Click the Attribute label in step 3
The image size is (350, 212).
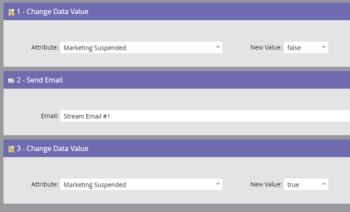45,184
